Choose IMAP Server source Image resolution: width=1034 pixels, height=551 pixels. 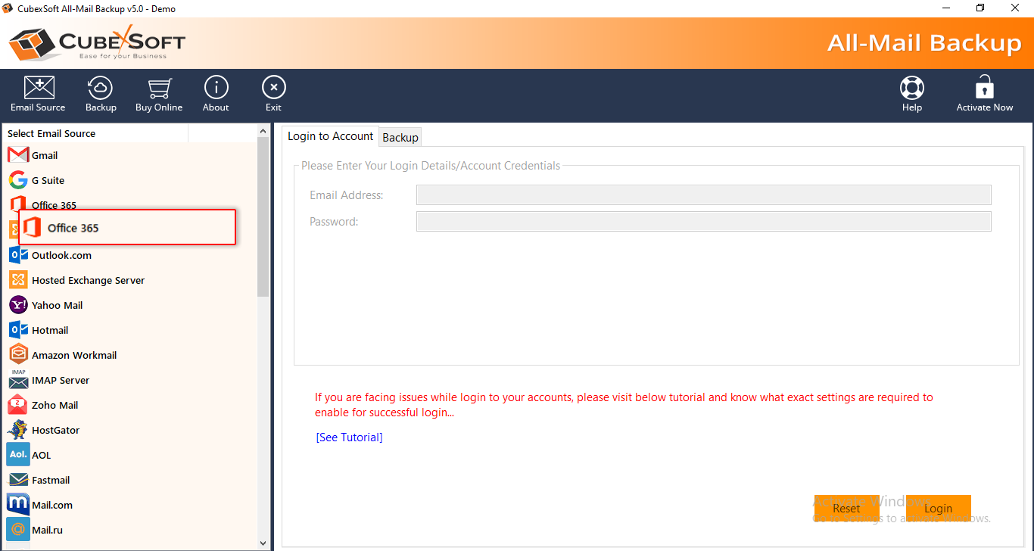pos(60,380)
